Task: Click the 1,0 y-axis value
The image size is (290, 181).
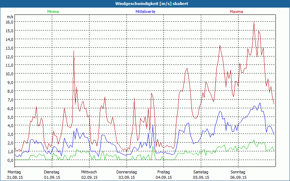Action: [x=10, y=152]
